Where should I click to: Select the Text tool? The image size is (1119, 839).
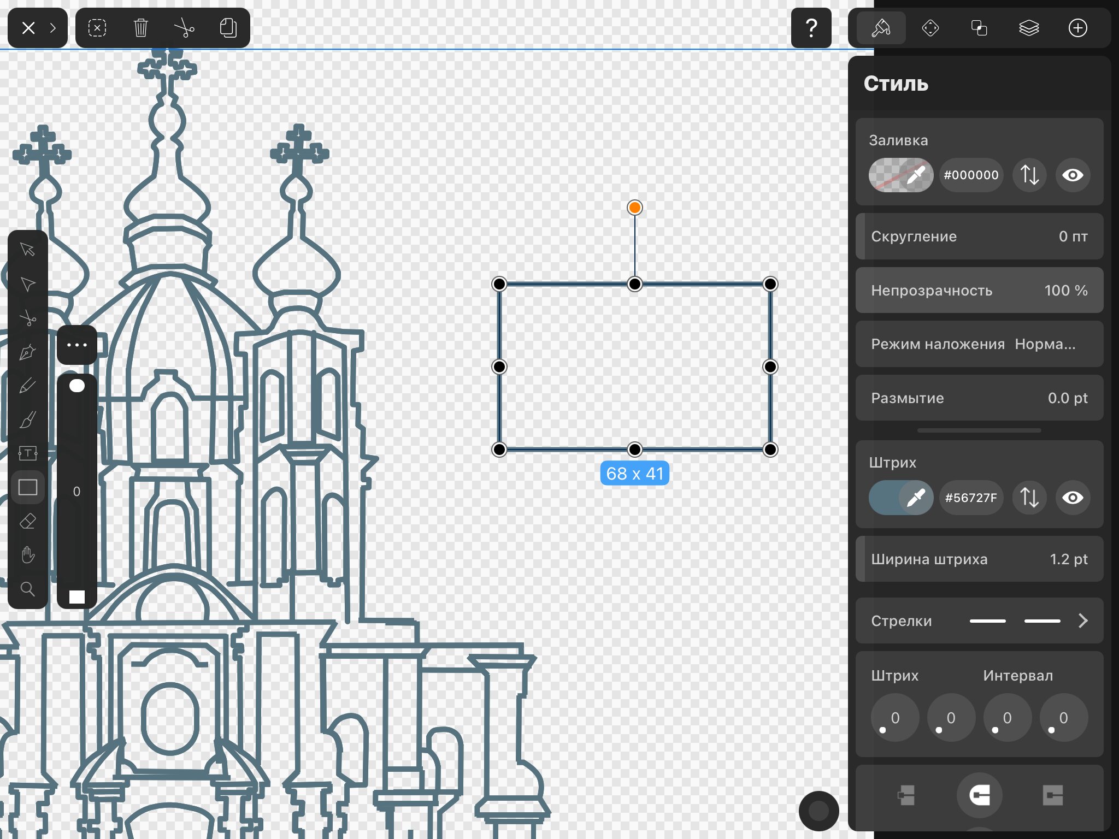(x=28, y=453)
